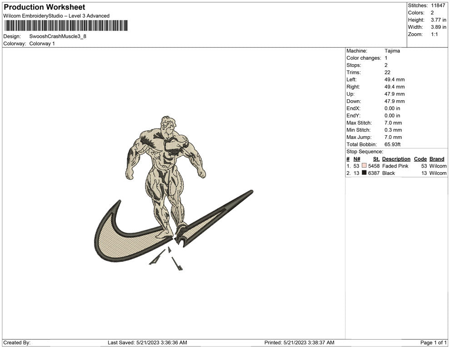Click the 'Down:' label
The height and width of the screenshot is (347, 450).
pyautogui.click(x=354, y=101)
